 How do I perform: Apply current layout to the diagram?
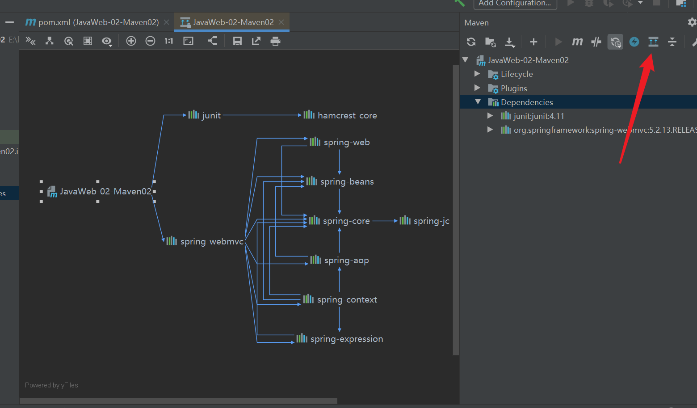pos(213,41)
